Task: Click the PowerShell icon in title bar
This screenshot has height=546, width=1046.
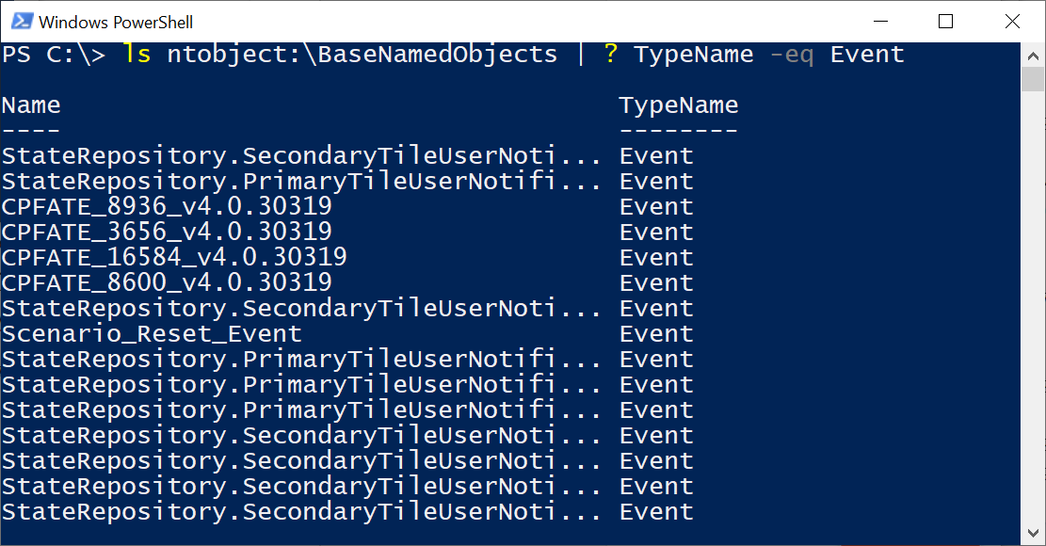Action: pyautogui.click(x=22, y=22)
